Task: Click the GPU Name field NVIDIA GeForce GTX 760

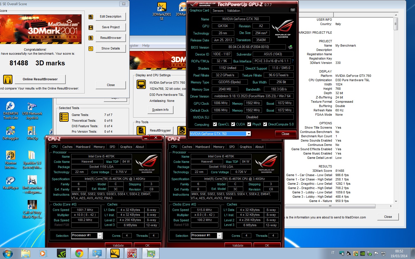Action: click(241, 19)
